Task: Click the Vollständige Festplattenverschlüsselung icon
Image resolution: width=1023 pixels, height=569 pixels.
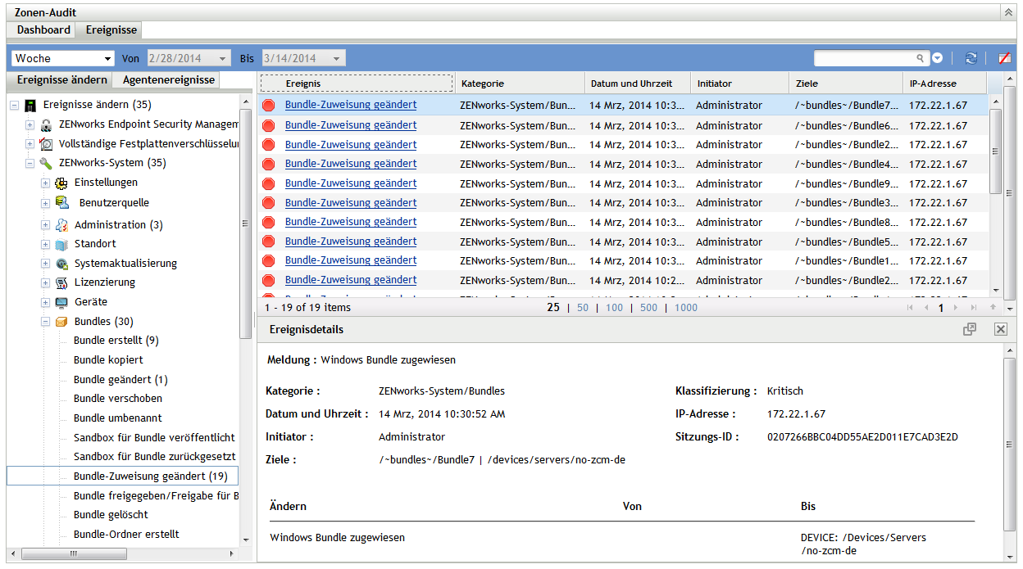Action: pyautogui.click(x=46, y=144)
